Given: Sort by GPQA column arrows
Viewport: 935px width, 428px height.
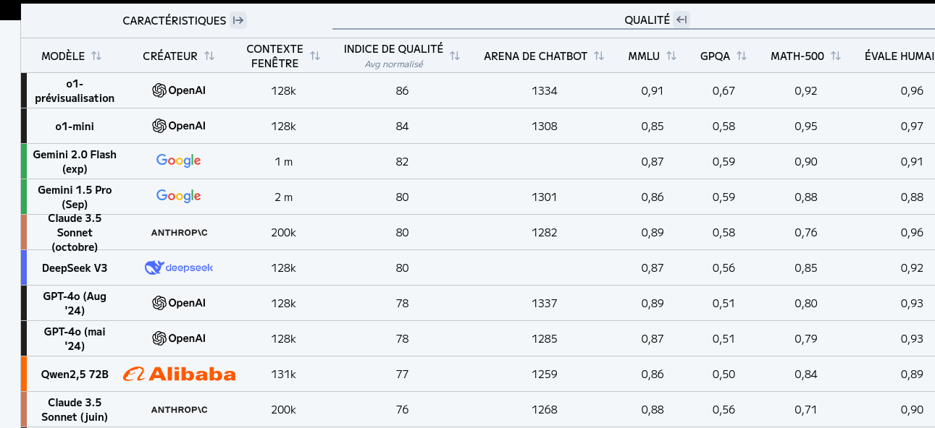Looking at the screenshot, I should [x=742, y=56].
